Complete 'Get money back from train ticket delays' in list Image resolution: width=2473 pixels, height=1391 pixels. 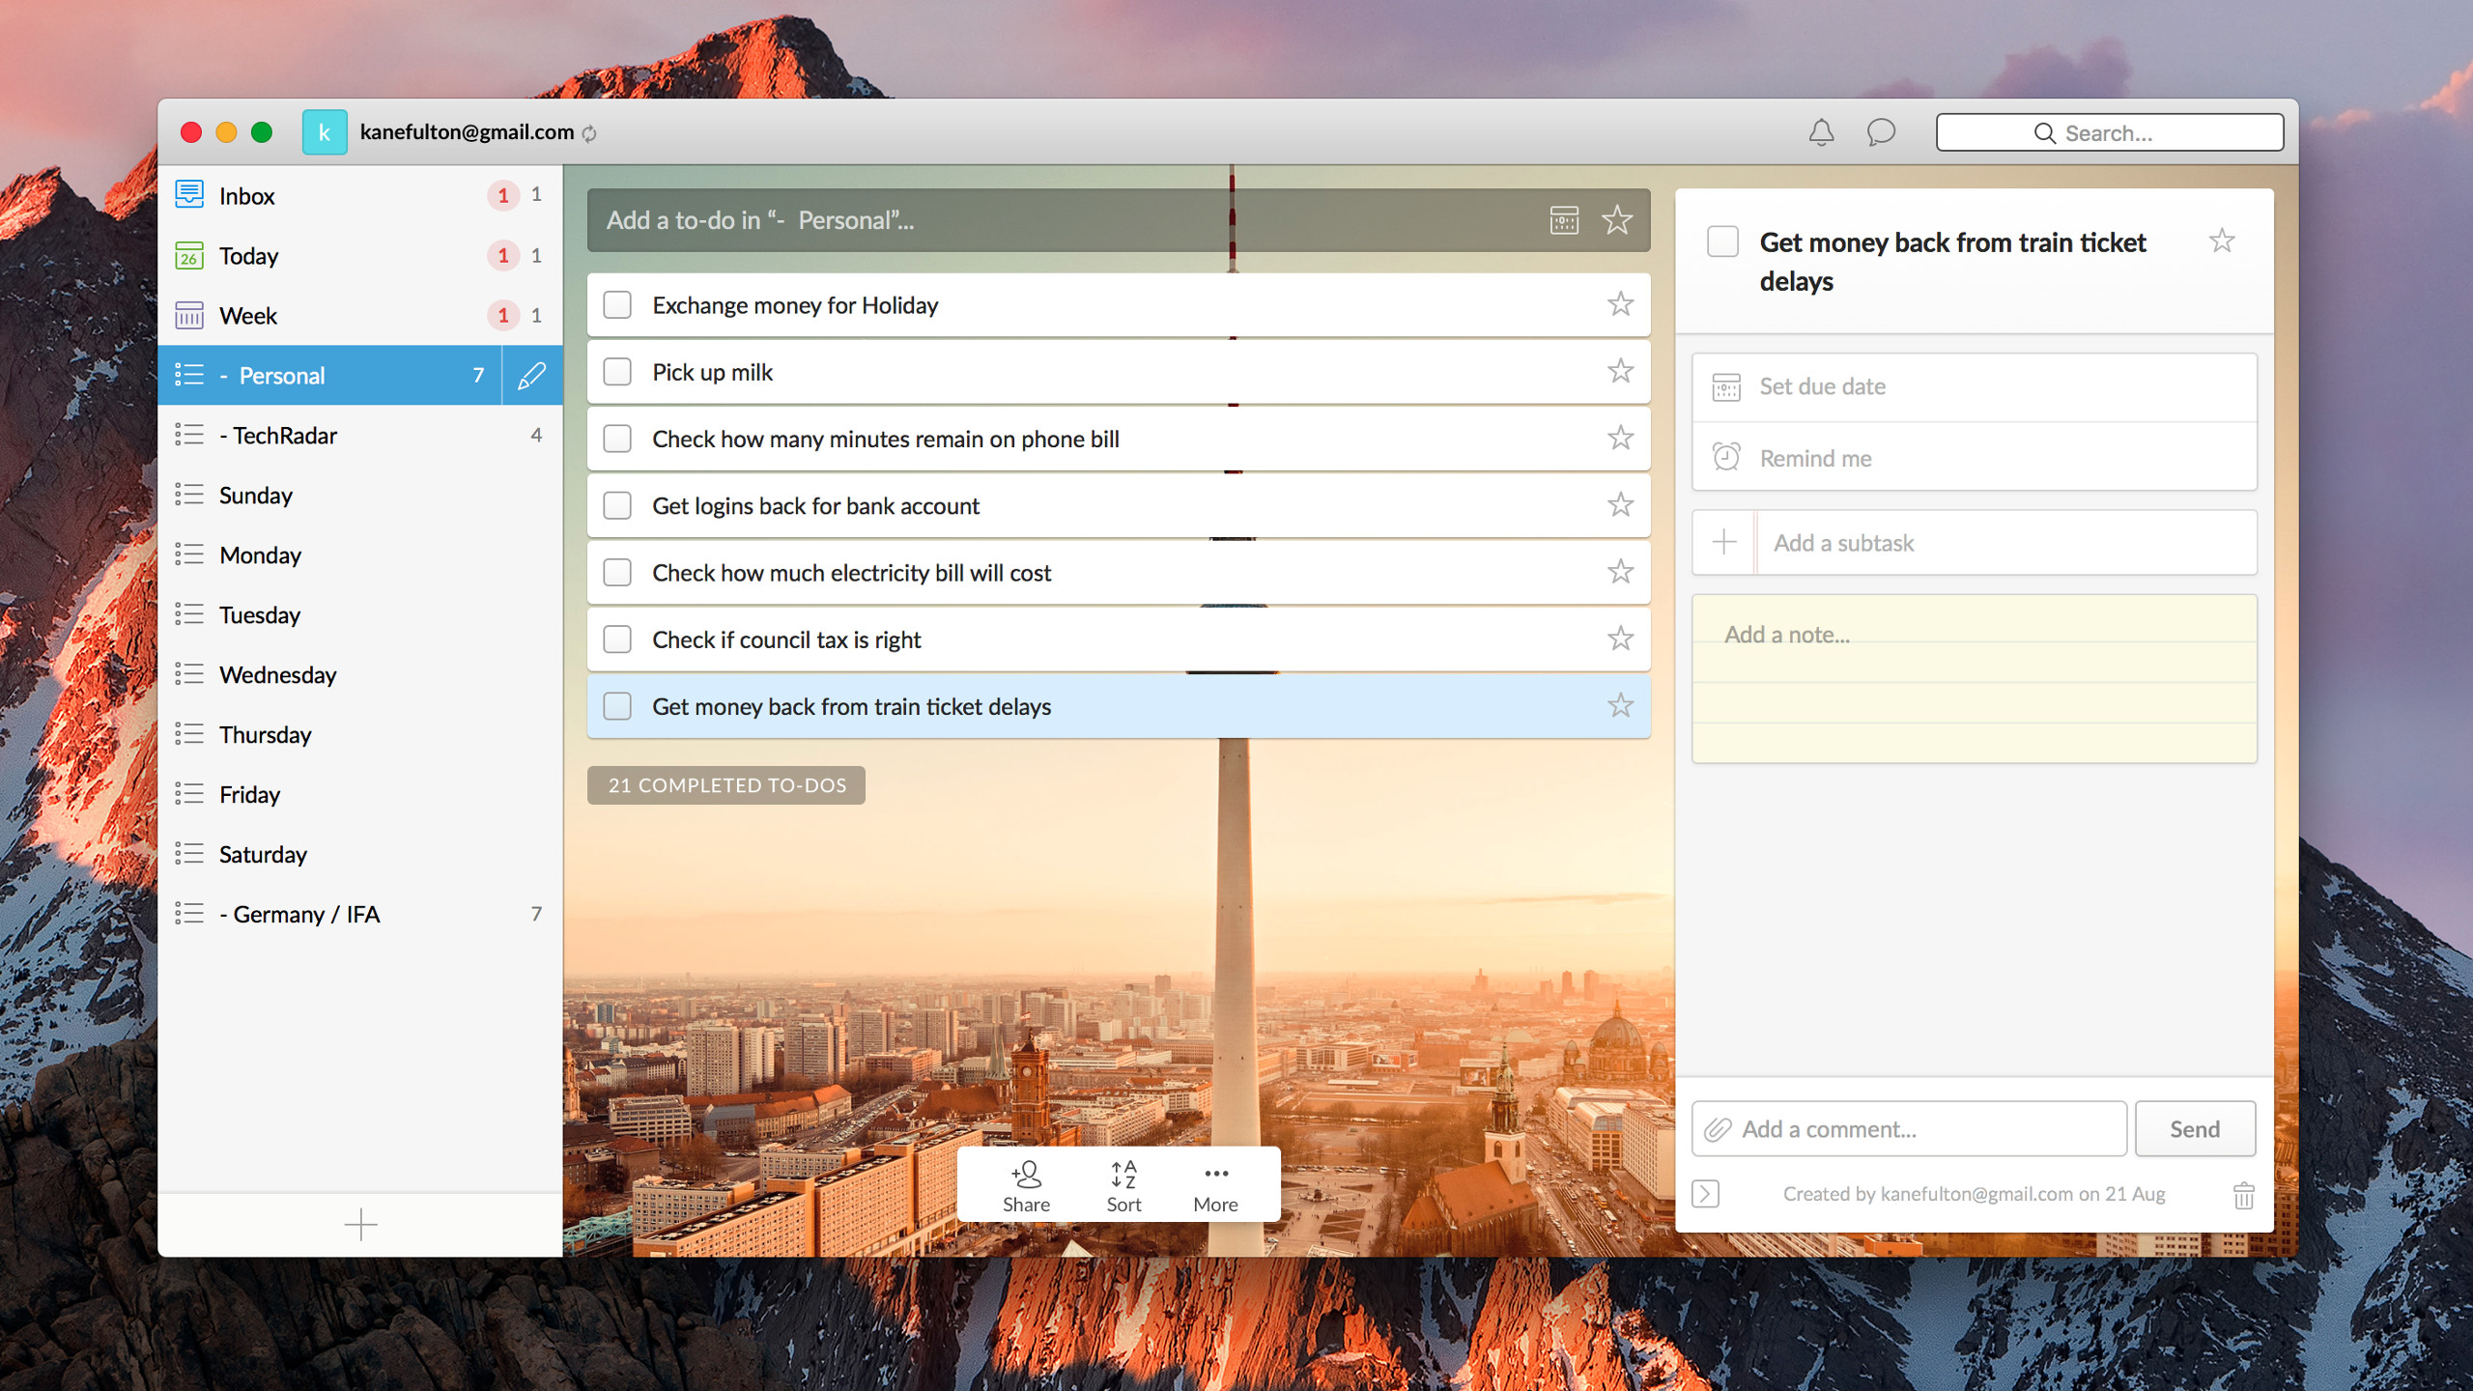coord(617,706)
